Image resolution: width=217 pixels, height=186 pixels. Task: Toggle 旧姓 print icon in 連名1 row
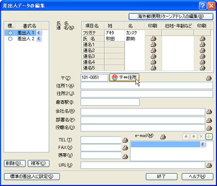pyautogui.click(x=202, y=45)
